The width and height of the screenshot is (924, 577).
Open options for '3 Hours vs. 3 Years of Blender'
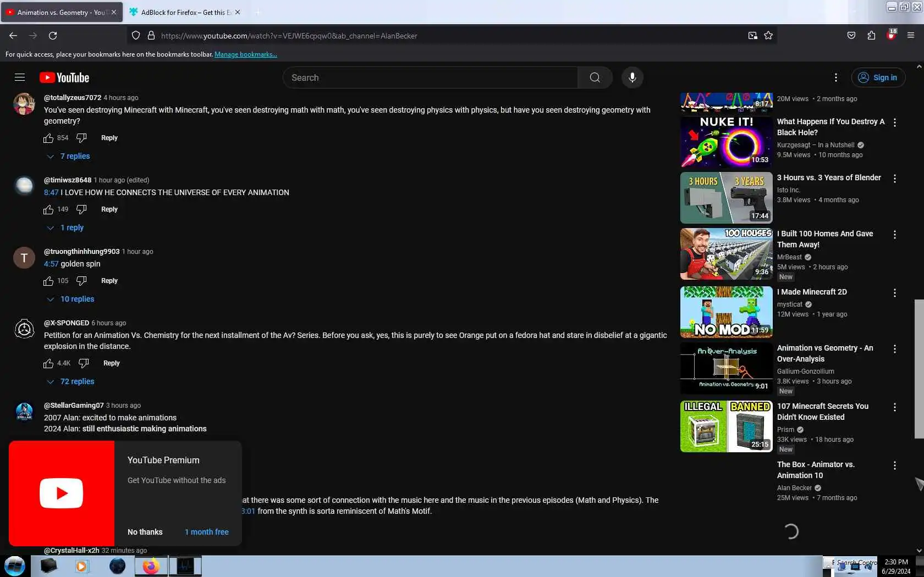point(895,179)
